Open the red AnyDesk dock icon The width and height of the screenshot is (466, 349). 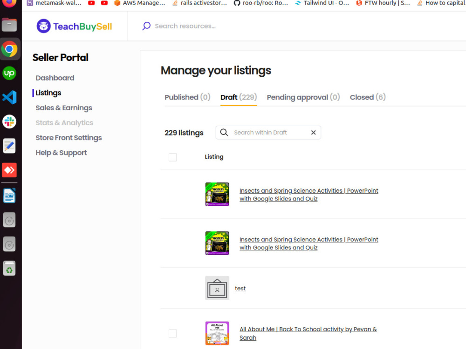tap(9, 170)
